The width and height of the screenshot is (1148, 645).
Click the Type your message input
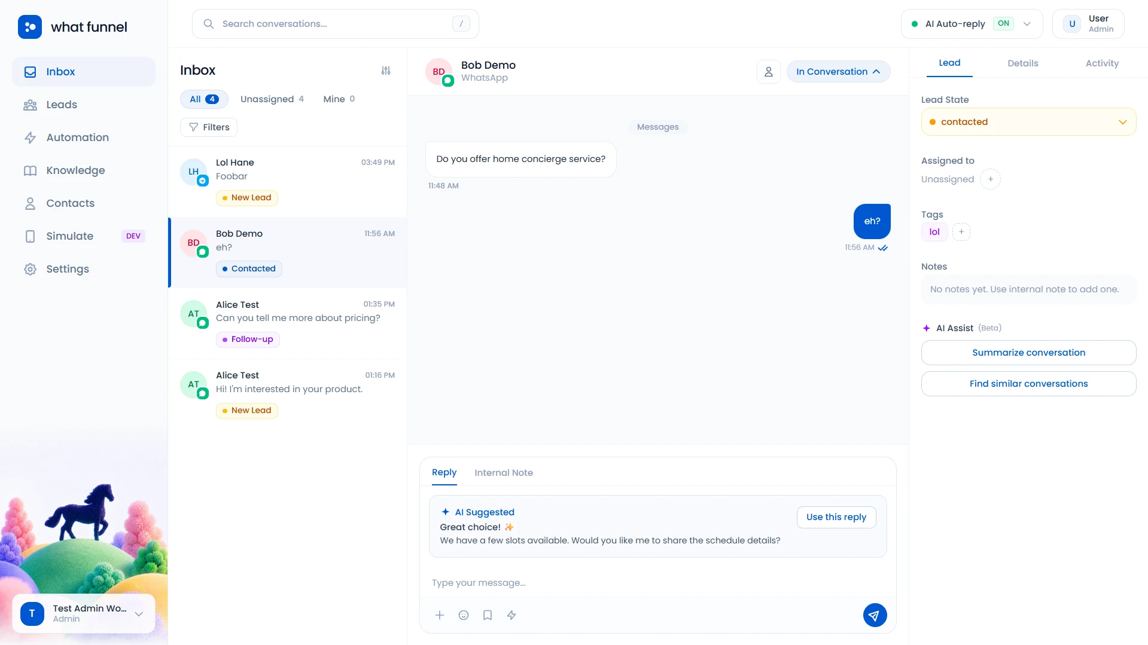pyautogui.click(x=657, y=583)
